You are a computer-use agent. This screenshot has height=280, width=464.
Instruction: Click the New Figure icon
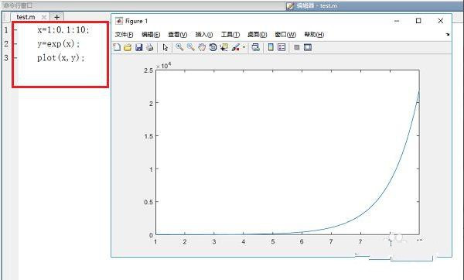click(117, 47)
